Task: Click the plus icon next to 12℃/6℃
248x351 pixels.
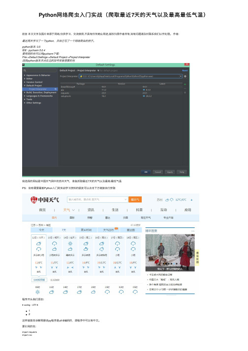Action: tap(191, 200)
